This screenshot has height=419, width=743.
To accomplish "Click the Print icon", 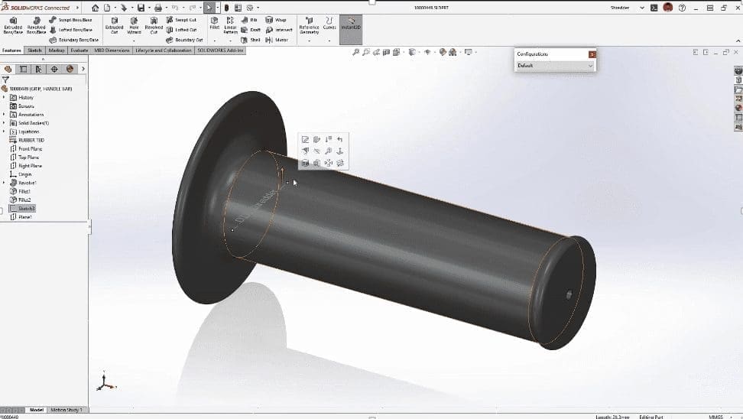I will click(158, 8).
